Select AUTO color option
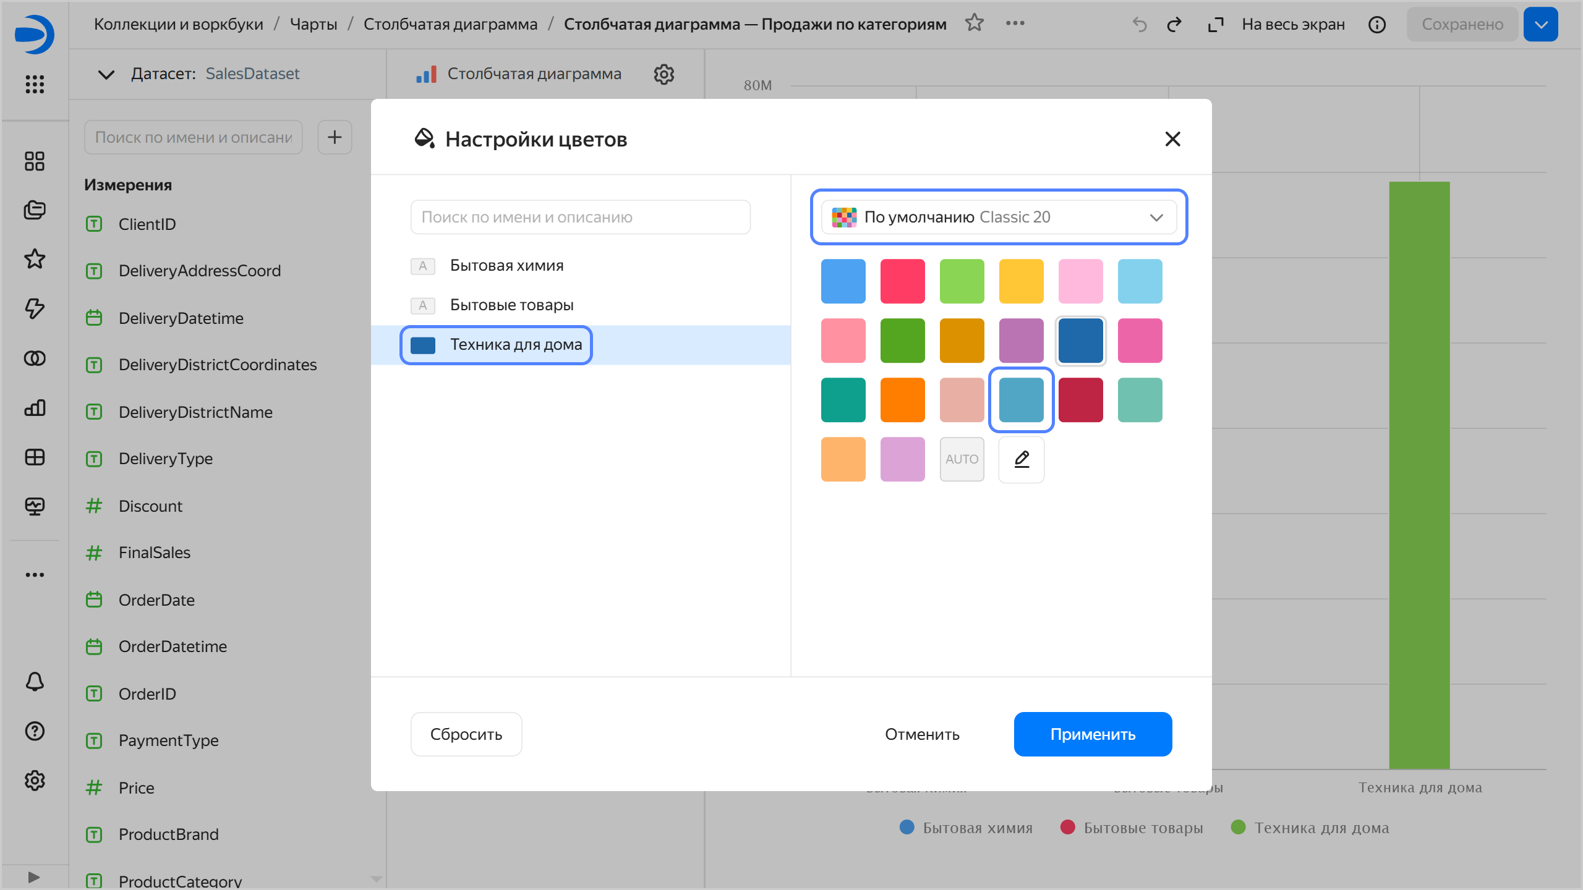The height and width of the screenshot is (890, 1583). 962,459
